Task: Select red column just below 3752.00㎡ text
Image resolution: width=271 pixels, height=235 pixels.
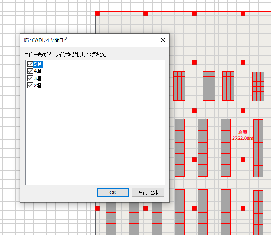Action: point(243,159)
